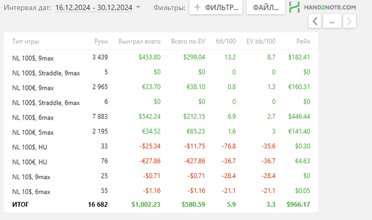Click the date range 16.12.2024 - 30.12.2024
Viewport: 372px width, 220px height.
94,7
